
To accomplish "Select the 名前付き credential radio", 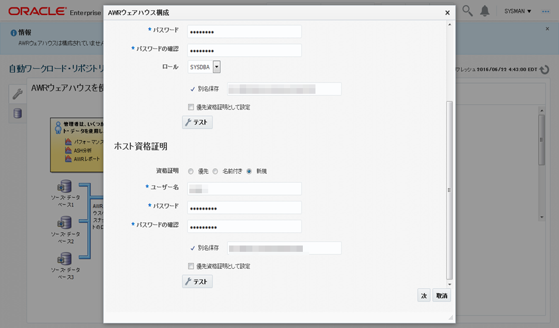I will pos(215,171).
